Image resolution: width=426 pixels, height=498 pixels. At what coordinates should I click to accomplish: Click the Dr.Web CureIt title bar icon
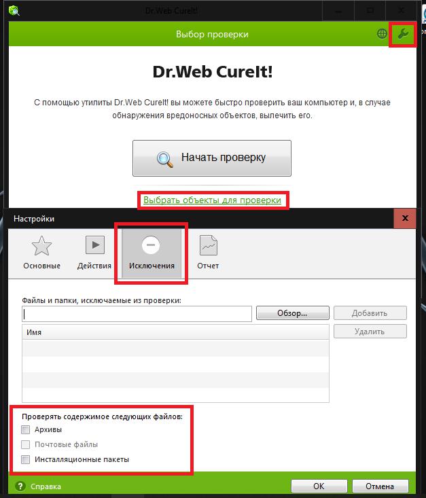[14, 11]
